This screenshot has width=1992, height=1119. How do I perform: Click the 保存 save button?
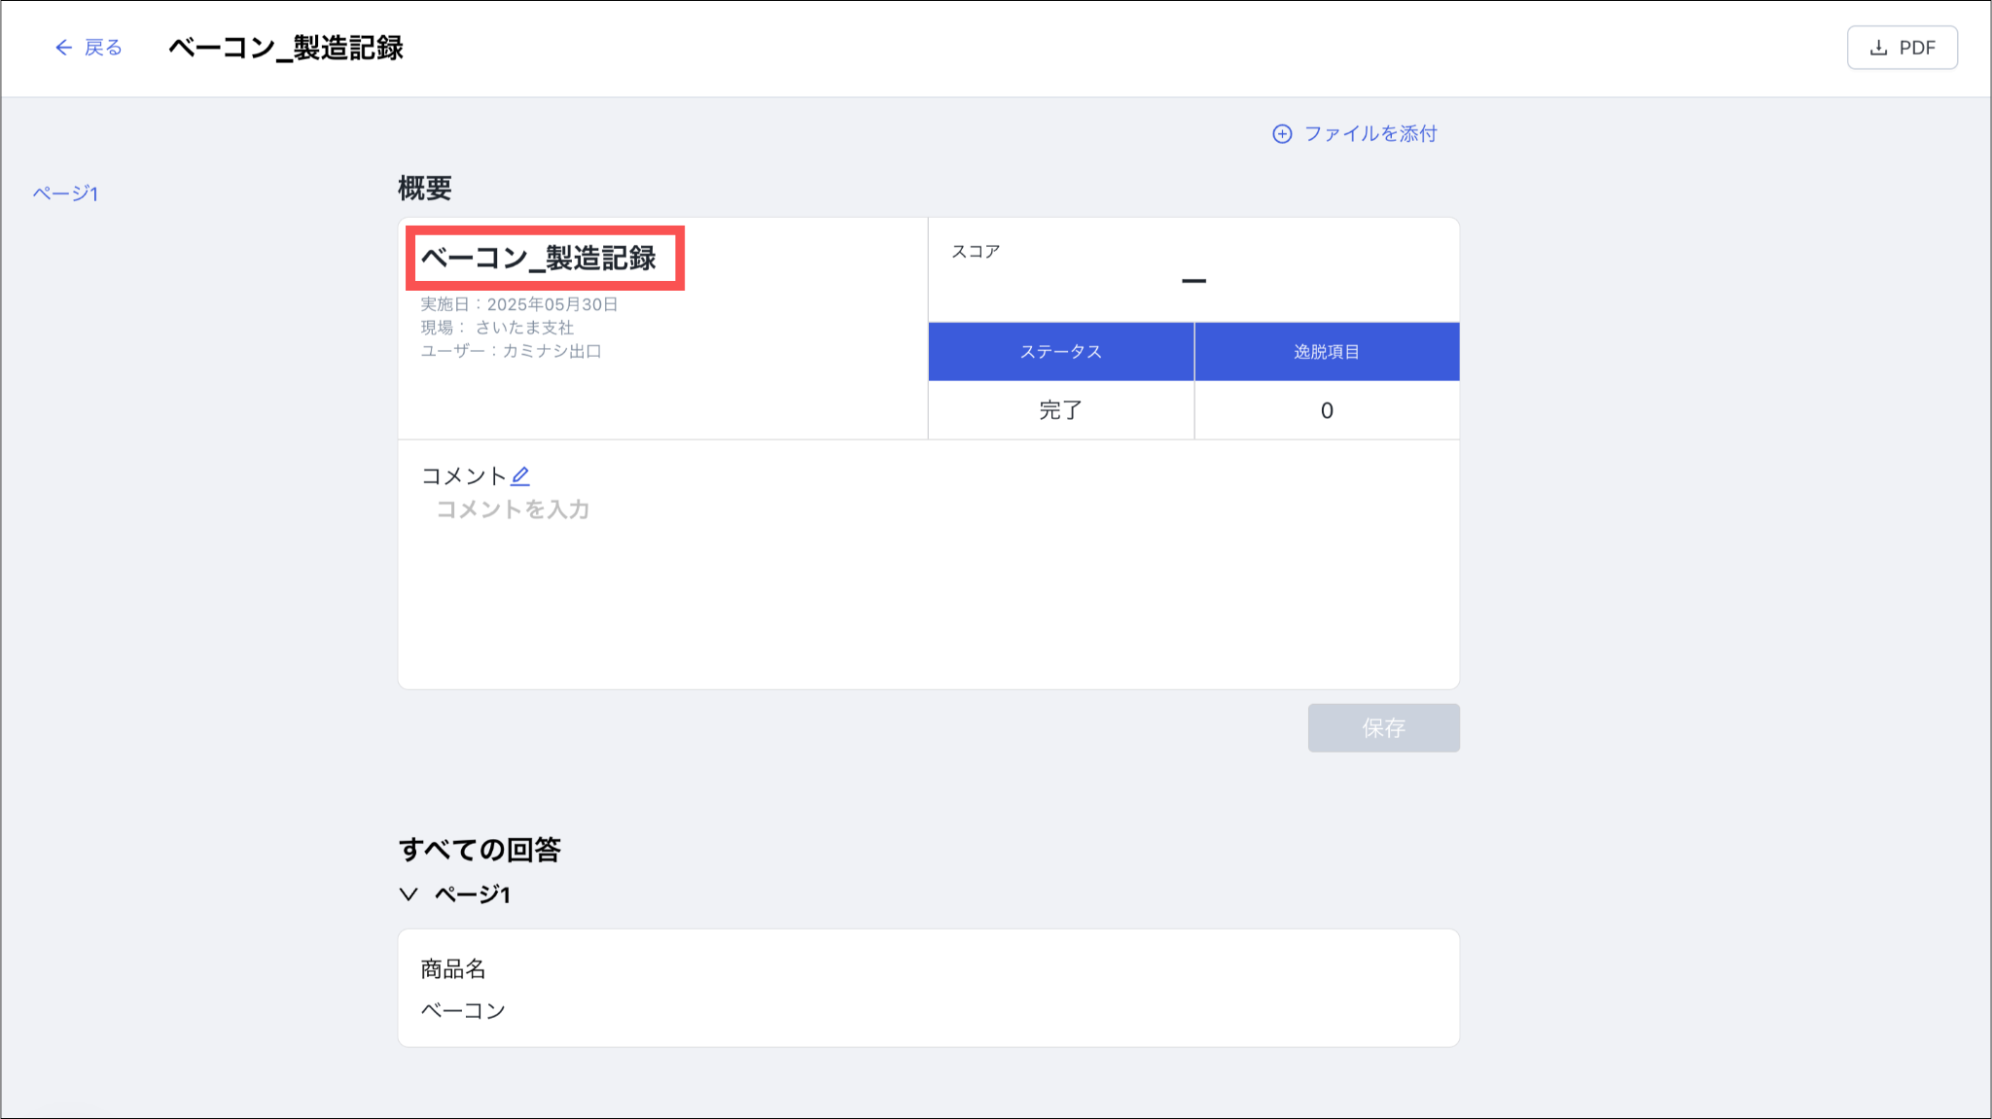point(1383,728)
